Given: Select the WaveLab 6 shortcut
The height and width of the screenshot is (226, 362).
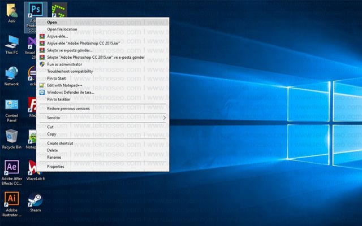Looking at the screenshot, I should 35,170.
